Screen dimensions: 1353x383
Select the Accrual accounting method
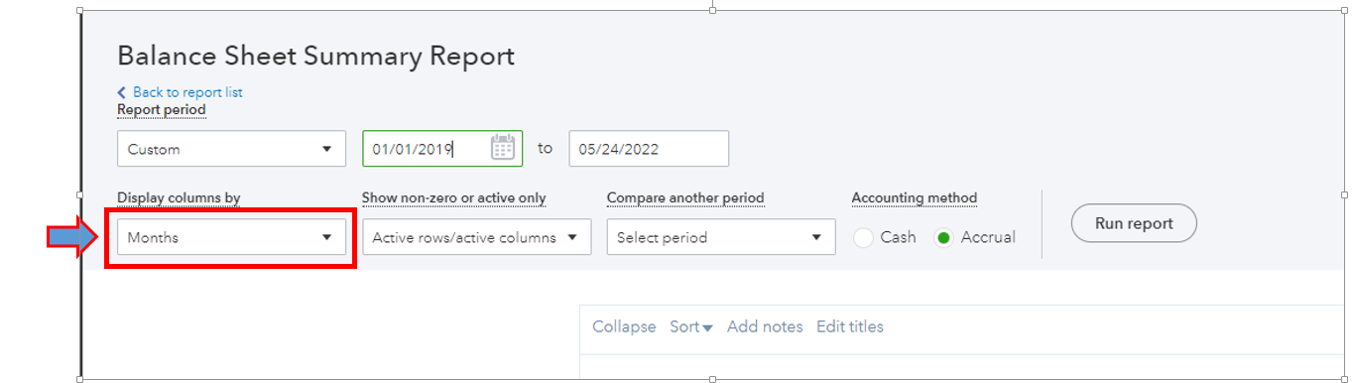[943, 238]
